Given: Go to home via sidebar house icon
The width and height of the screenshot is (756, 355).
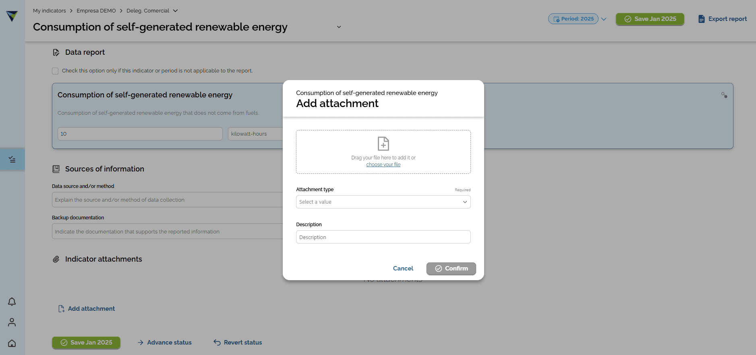Looking at the screenshot, I should [12, 343].
